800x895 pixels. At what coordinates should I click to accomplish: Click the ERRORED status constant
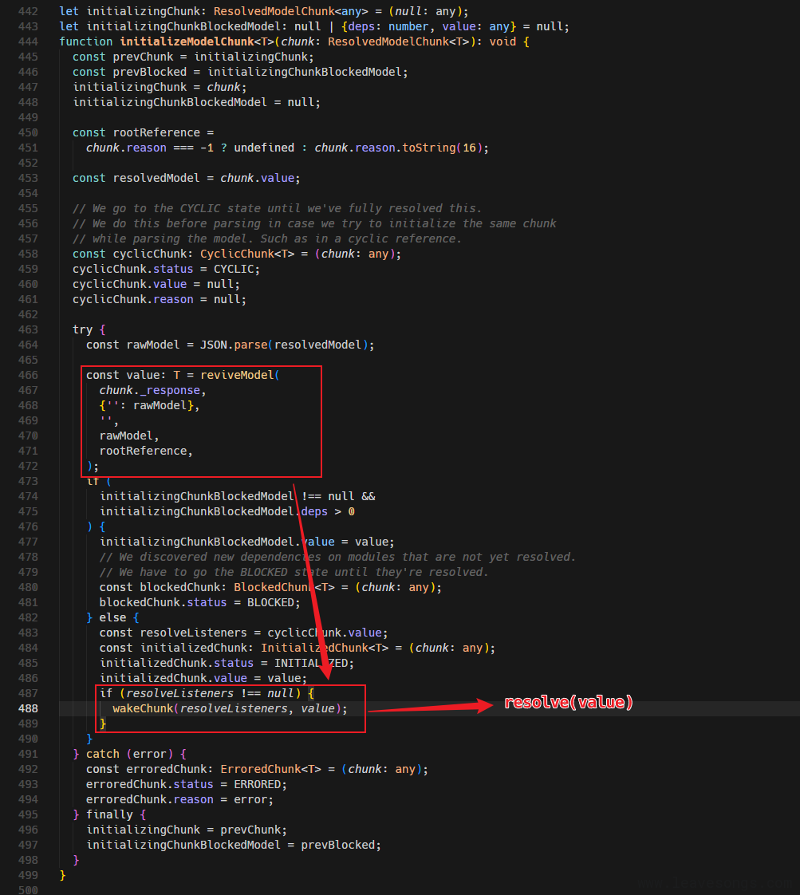pyautogui.click(x=259, y=784)
